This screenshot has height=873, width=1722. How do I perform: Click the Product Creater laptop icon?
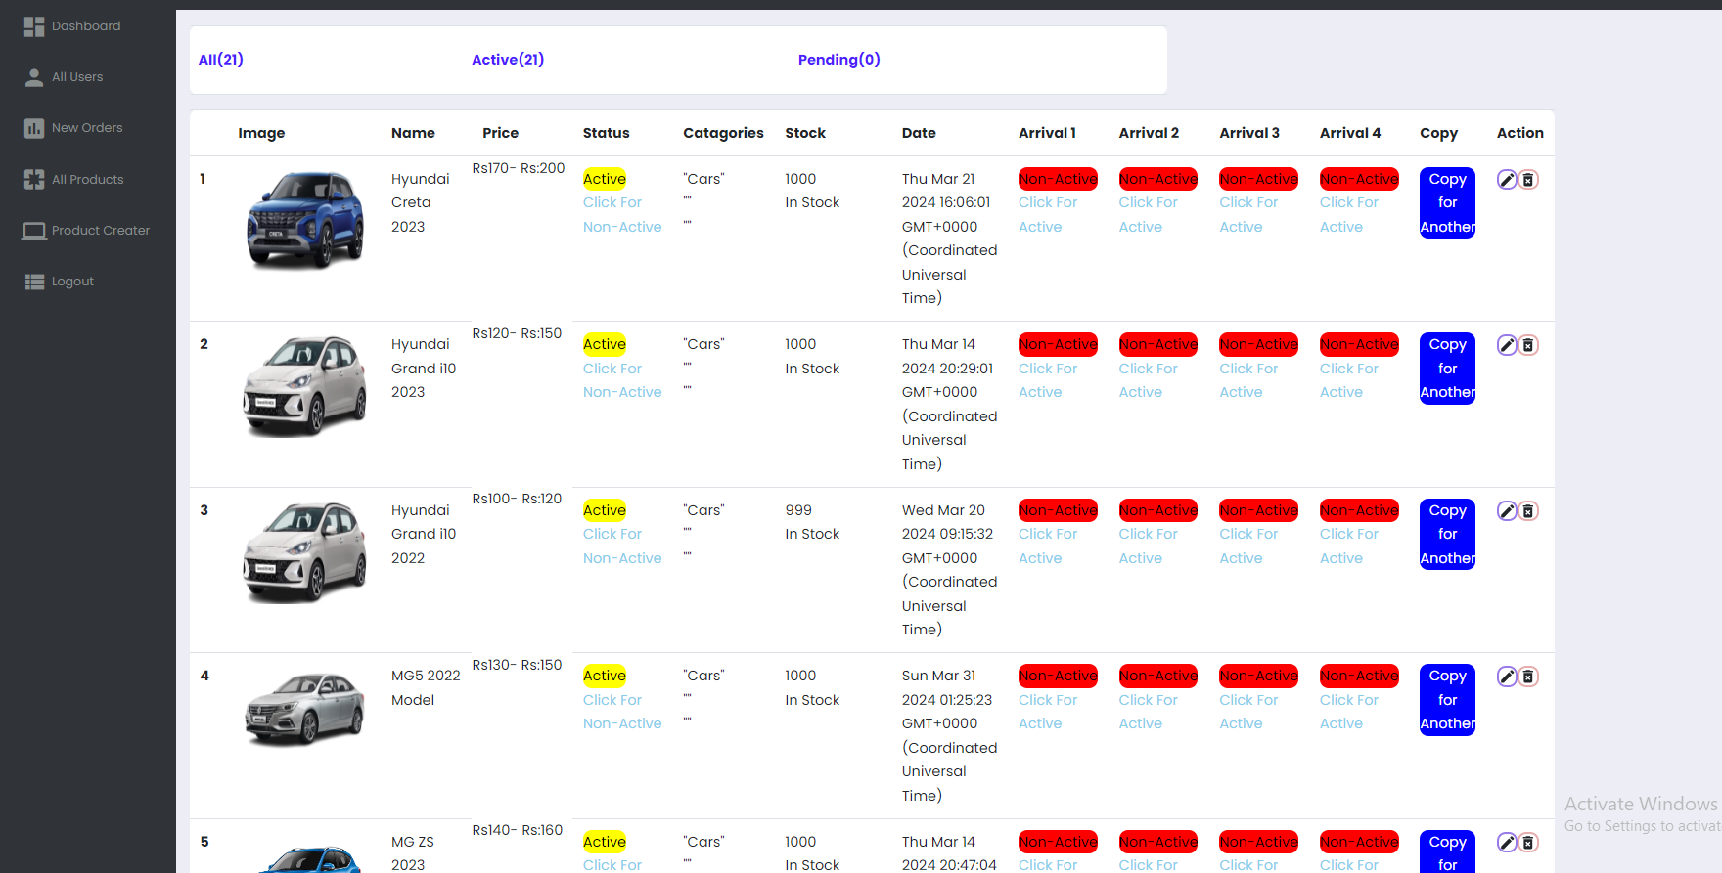tap(34, 231)
